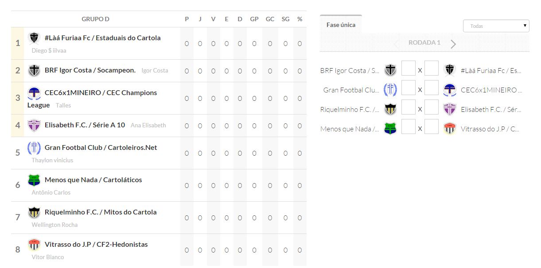Click Vitrasso do J.P away score box
The image size is (541, 268).
pyautogui.click(x=431, y=127)
